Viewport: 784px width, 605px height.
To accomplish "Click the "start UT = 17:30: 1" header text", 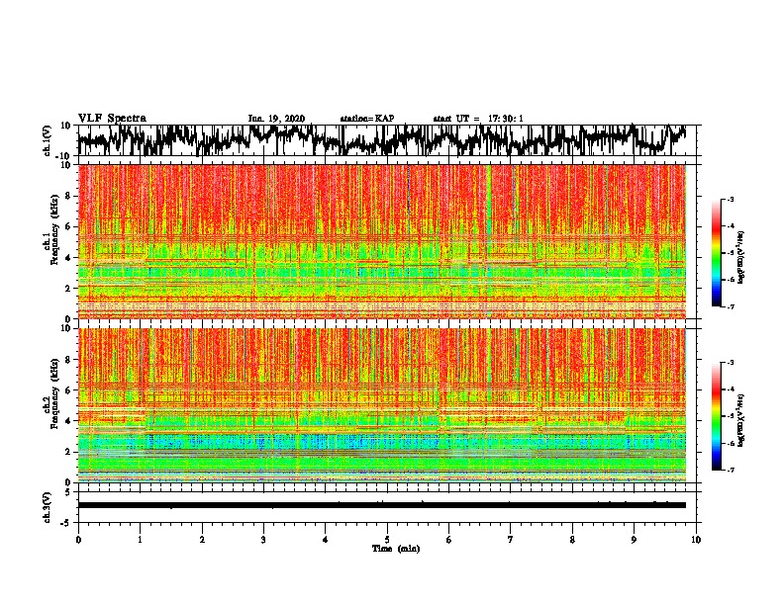I will [x=478, y=119].
